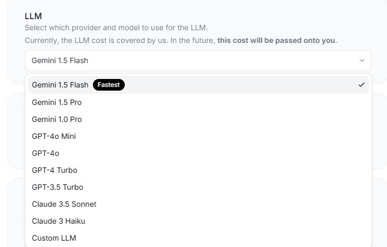Choose the Claude 3 Haiku option
Image resolution: width=387 pixels, height=247 pixels.
[58, 221]
